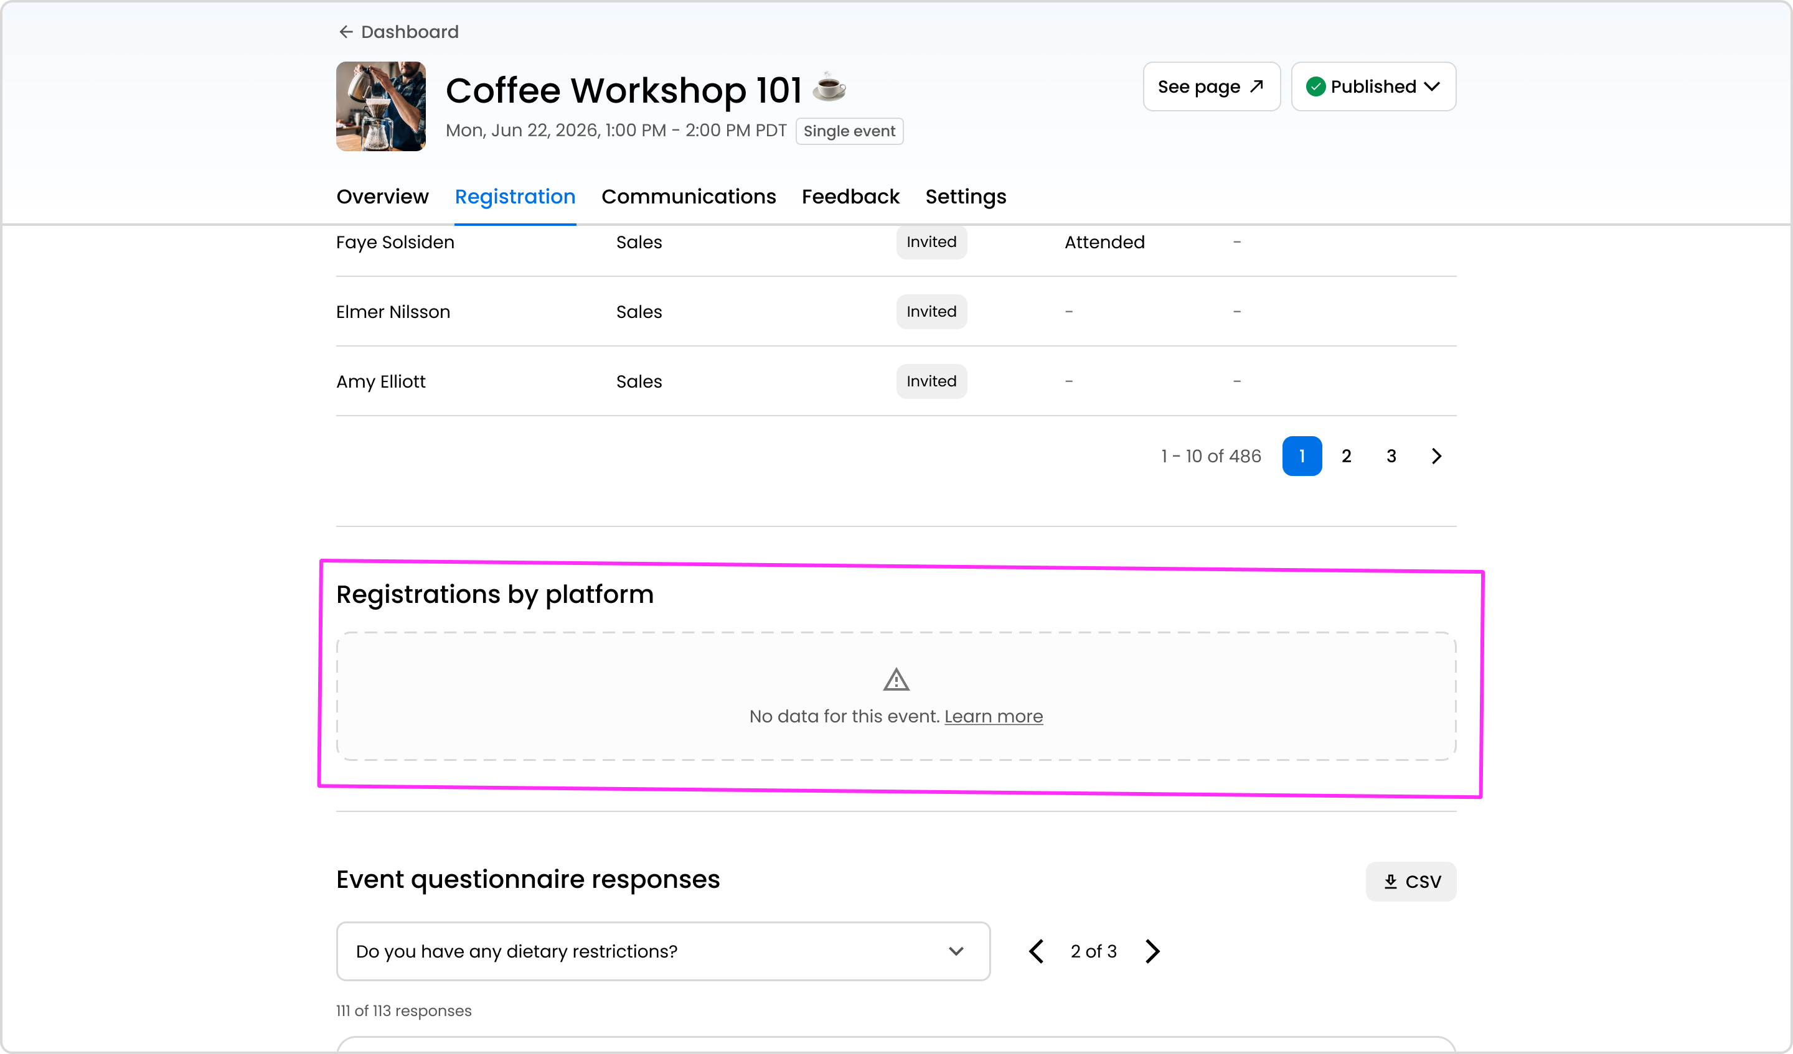
Task: Download questionnaire responses as CSV
Action: [x=1410, y=881]
